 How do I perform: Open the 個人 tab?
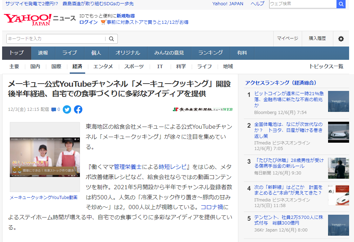pos(96,53)
